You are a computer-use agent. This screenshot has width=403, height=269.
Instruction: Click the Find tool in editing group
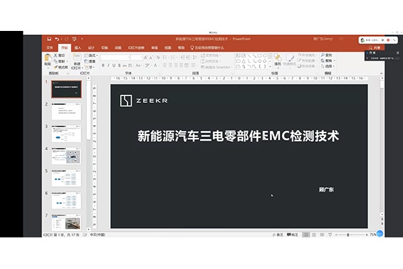[327, 54]
